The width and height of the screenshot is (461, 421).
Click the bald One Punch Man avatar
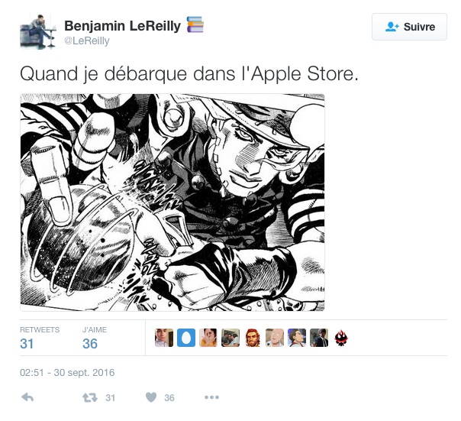[275, 338]
